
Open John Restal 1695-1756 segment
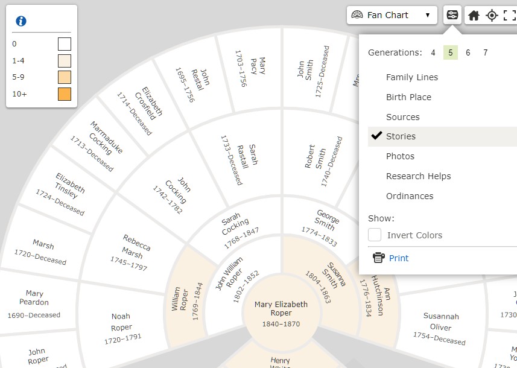pyautogui.click(x=194, y=83)
